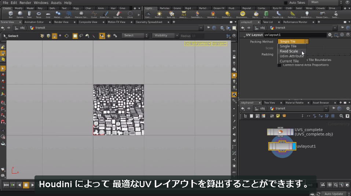The image size is (351, 196).
Task: Toggle the Auto Takes checkbox
Action: point(286,3)
